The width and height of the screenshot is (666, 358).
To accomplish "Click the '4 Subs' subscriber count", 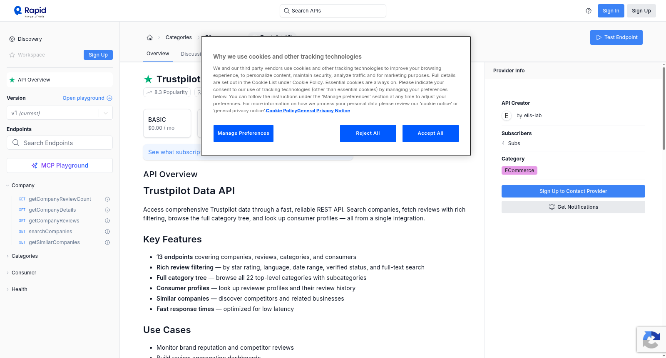I will [511, 143].
